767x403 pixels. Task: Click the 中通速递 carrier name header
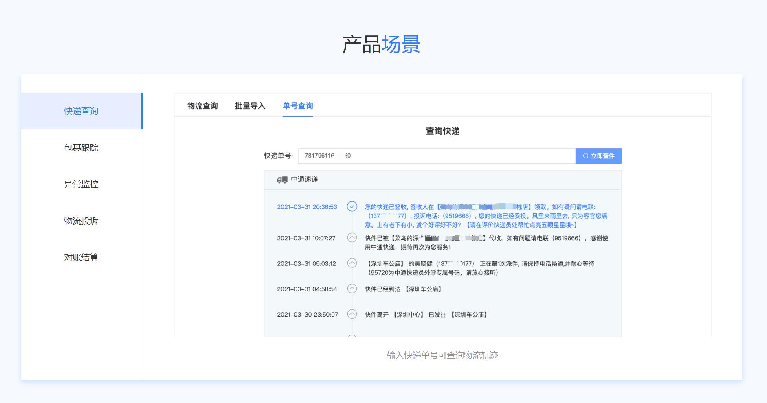tap(304, 180)
